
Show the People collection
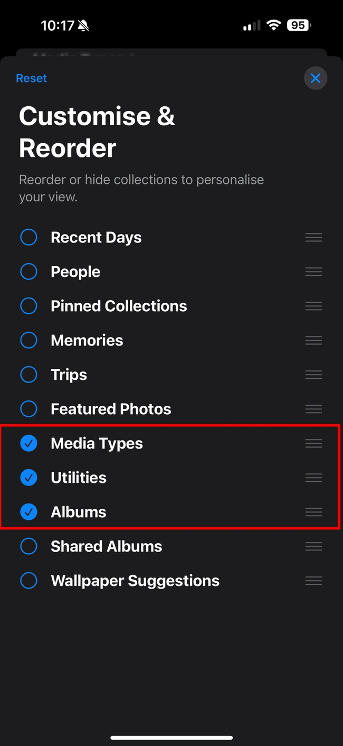pyautogui.click(x=28, y=272)
